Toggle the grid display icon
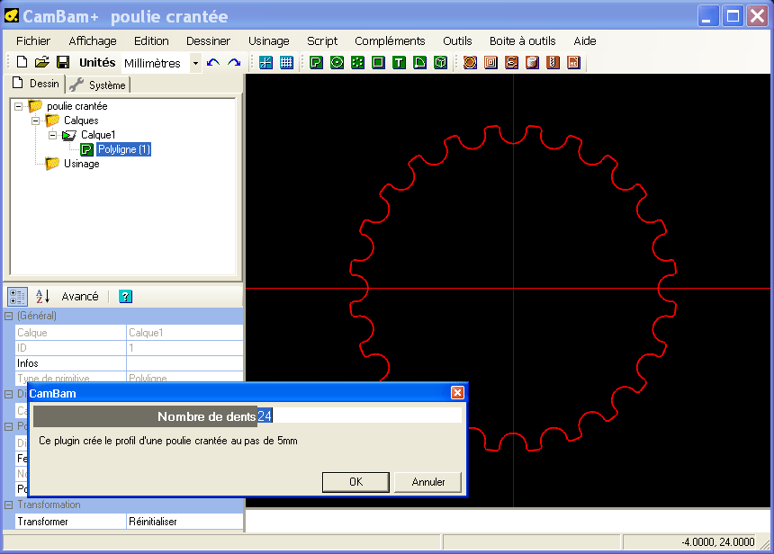 tap(286, 62)
